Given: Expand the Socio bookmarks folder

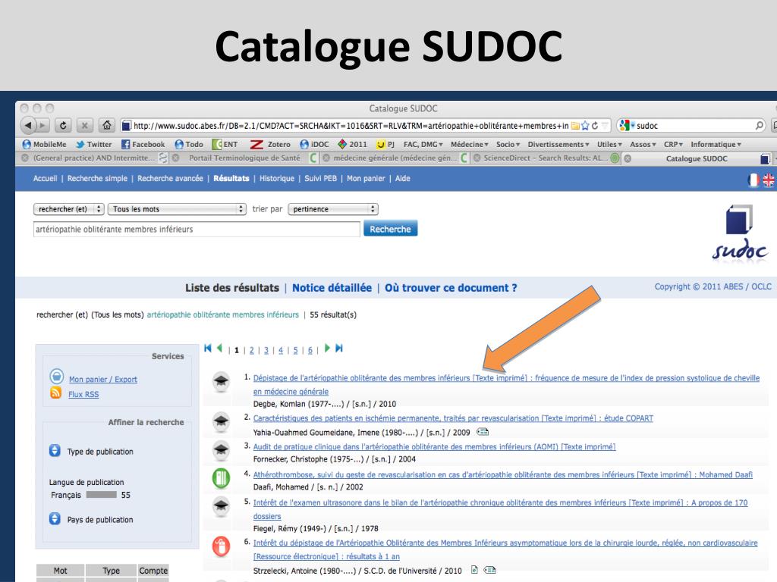Looking at the screenshot, I should click(508, 144).
